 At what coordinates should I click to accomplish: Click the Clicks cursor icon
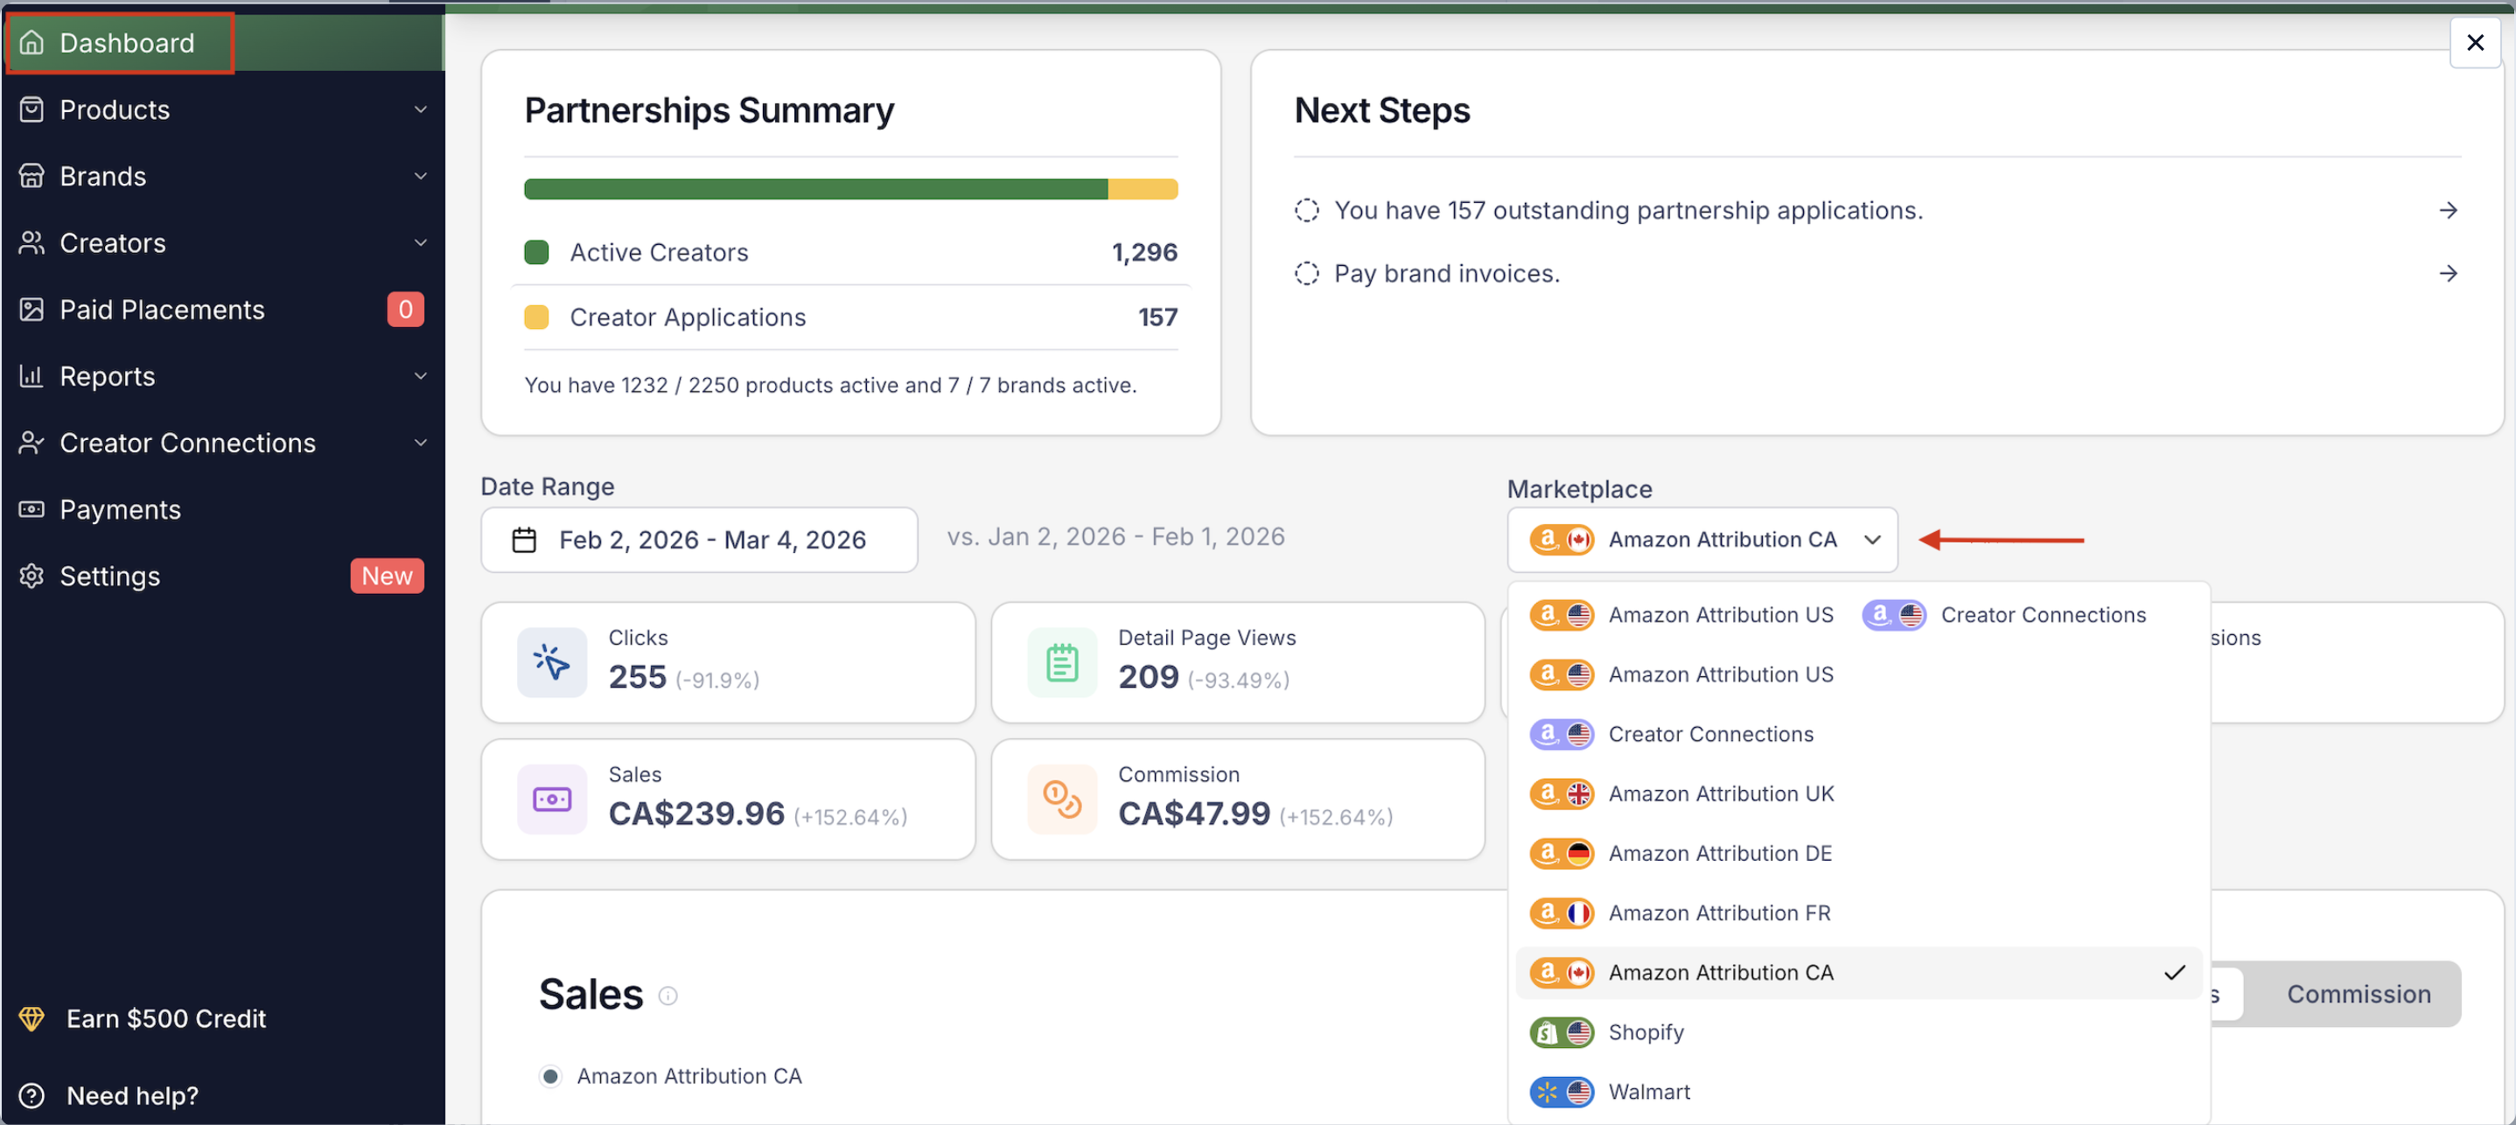click(x=551, y=662)
